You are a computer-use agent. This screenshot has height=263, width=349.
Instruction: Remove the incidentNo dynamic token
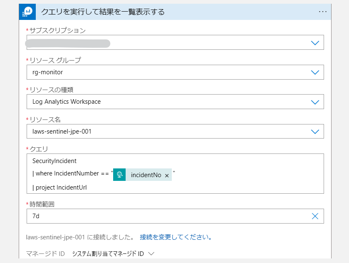pyautogui.click(x=167, y=175)
